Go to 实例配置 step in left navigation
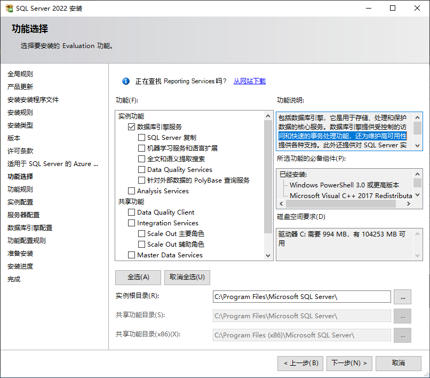The image size is (430, 378). pos(20,202)
